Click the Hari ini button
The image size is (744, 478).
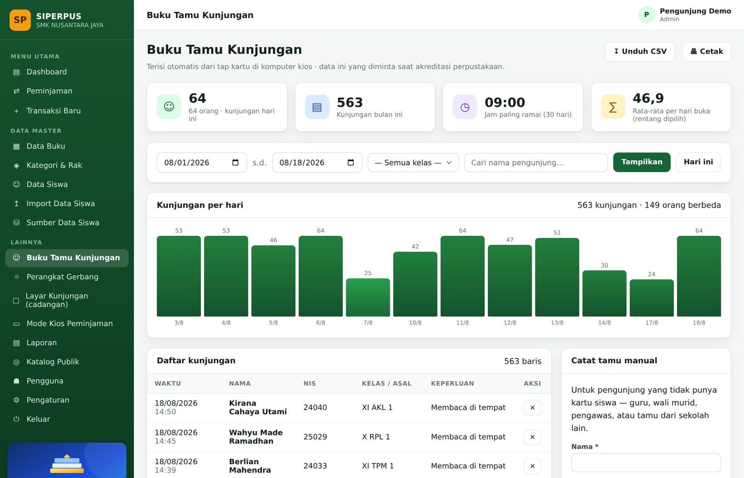pyautogui.click(x=698, y=162)
